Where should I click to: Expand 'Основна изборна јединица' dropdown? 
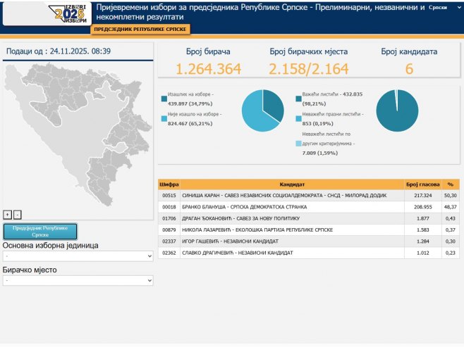[78, 257]
